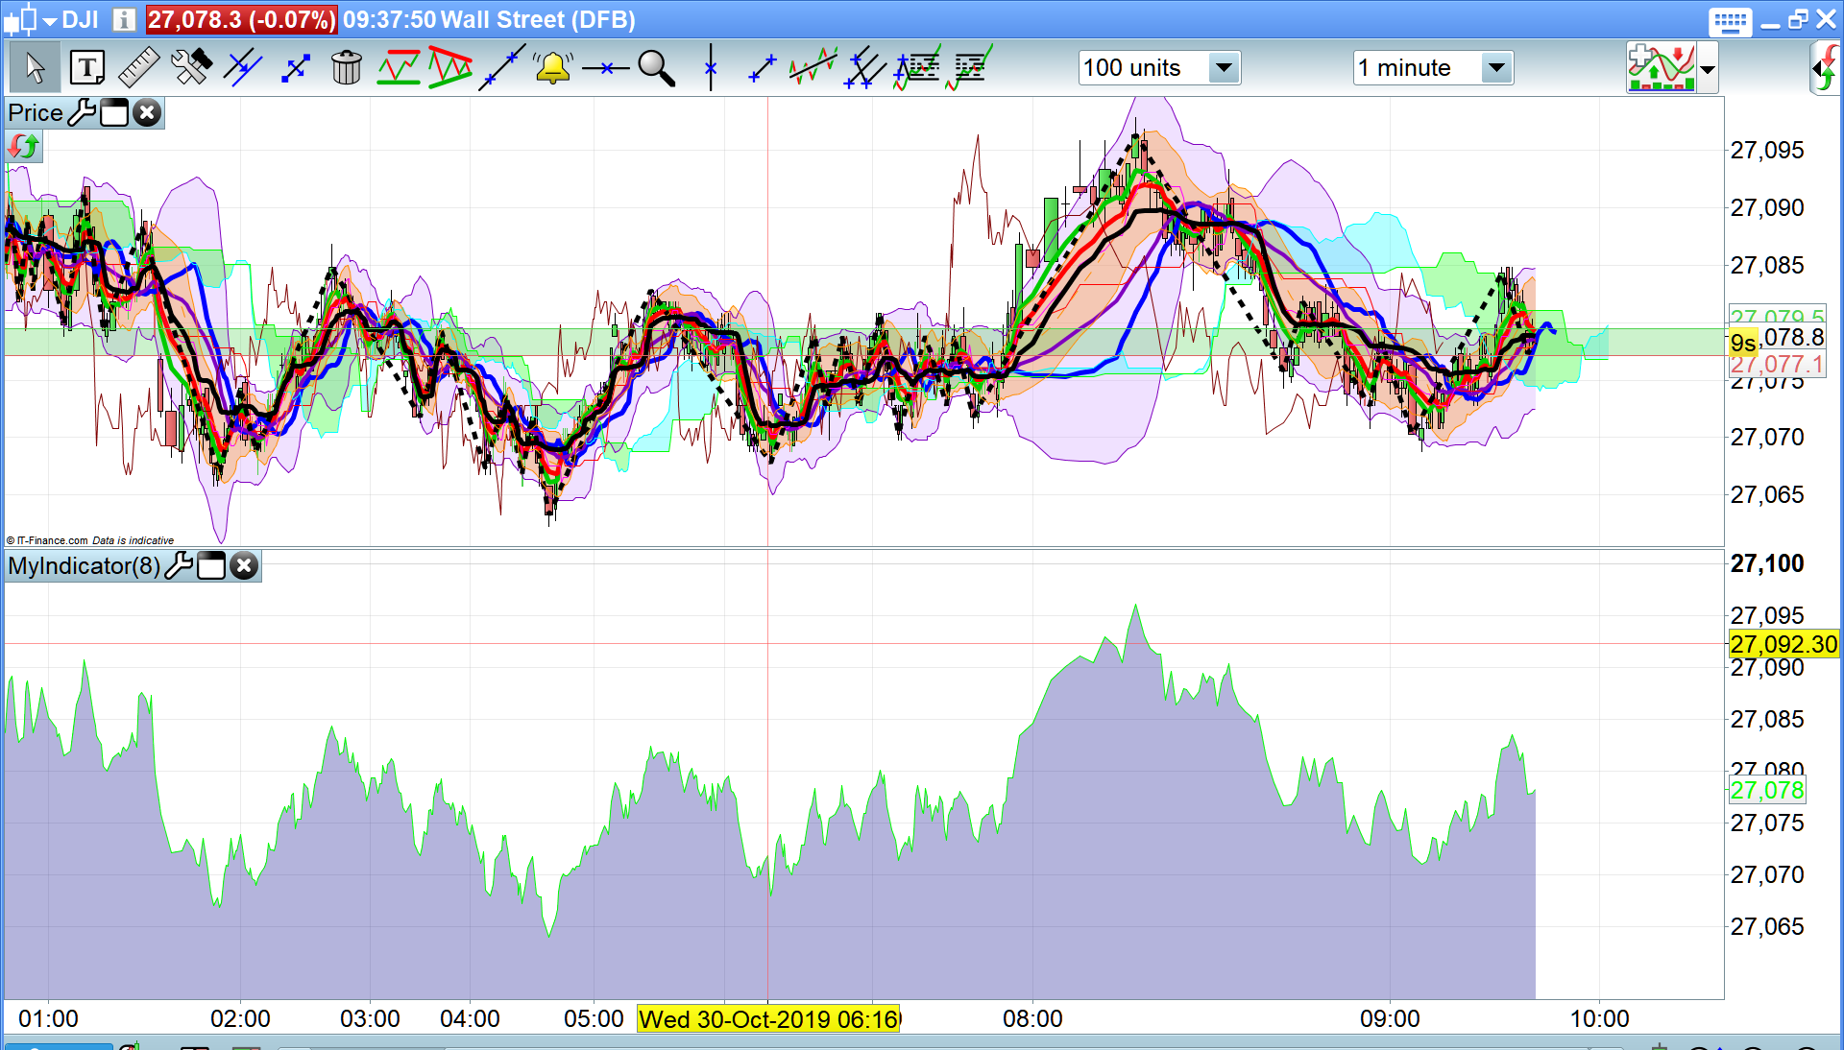Expand the indicators button dropdown arrow
This screenshot has width=1844, height=1050.
[x=1707, y=69]
